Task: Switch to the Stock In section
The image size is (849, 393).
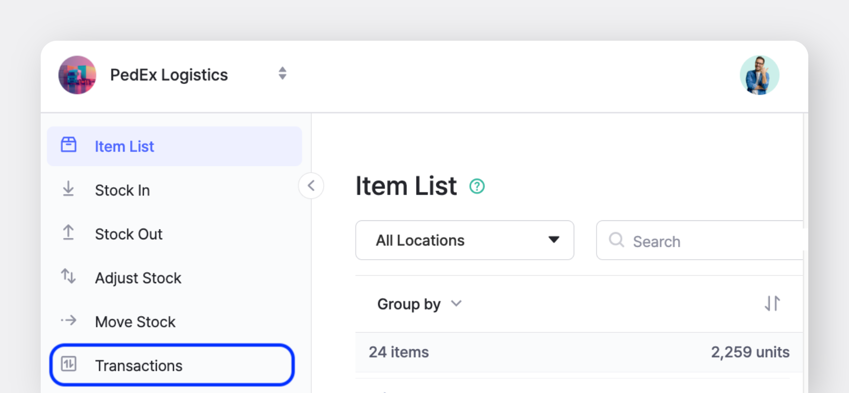Action: (122, 189)
